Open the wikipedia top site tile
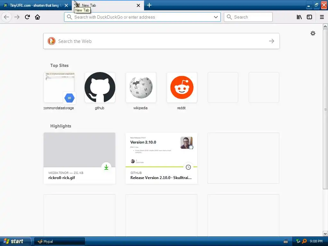 (x=141, y=87)
